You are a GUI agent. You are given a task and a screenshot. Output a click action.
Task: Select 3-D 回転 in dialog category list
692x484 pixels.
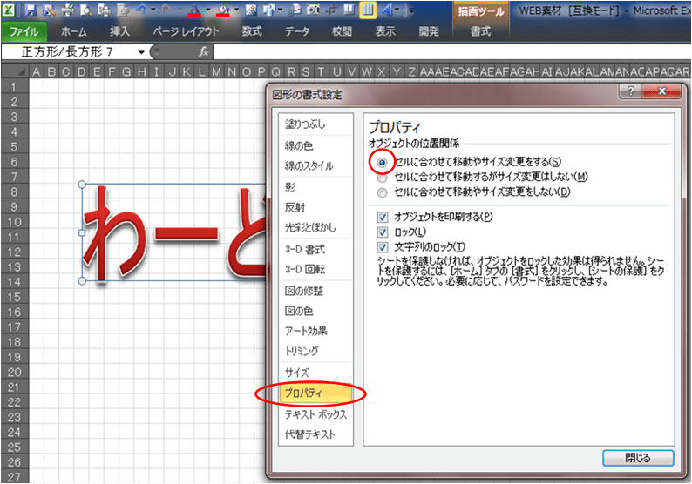[x=316, y=269]
